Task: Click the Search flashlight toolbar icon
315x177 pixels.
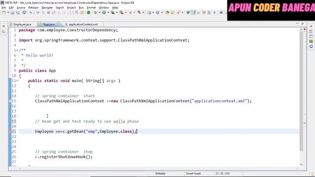Action: coord(178,12)
